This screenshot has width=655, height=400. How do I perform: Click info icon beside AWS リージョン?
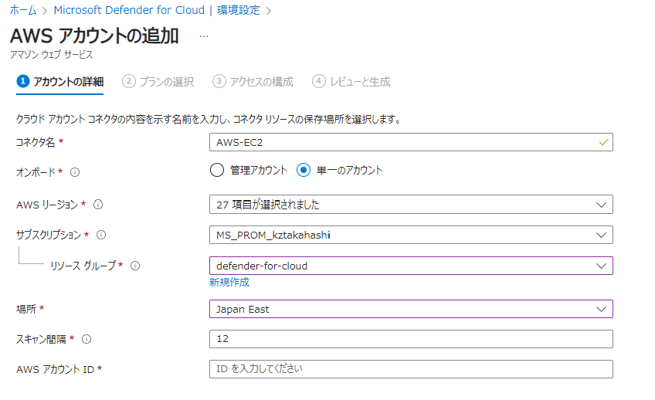click(x=98, y=205)
